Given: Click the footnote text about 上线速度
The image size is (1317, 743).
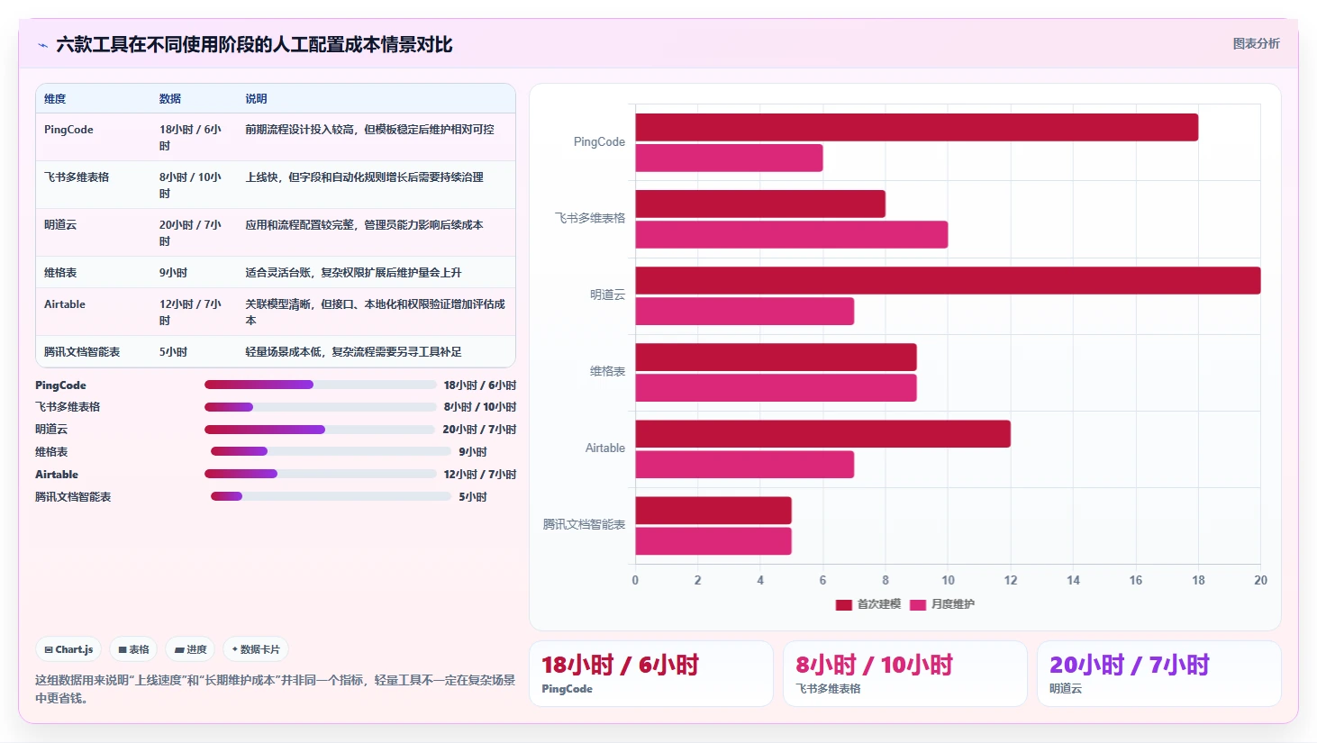Looking at the screenshot, I should (x=275, y=689).
